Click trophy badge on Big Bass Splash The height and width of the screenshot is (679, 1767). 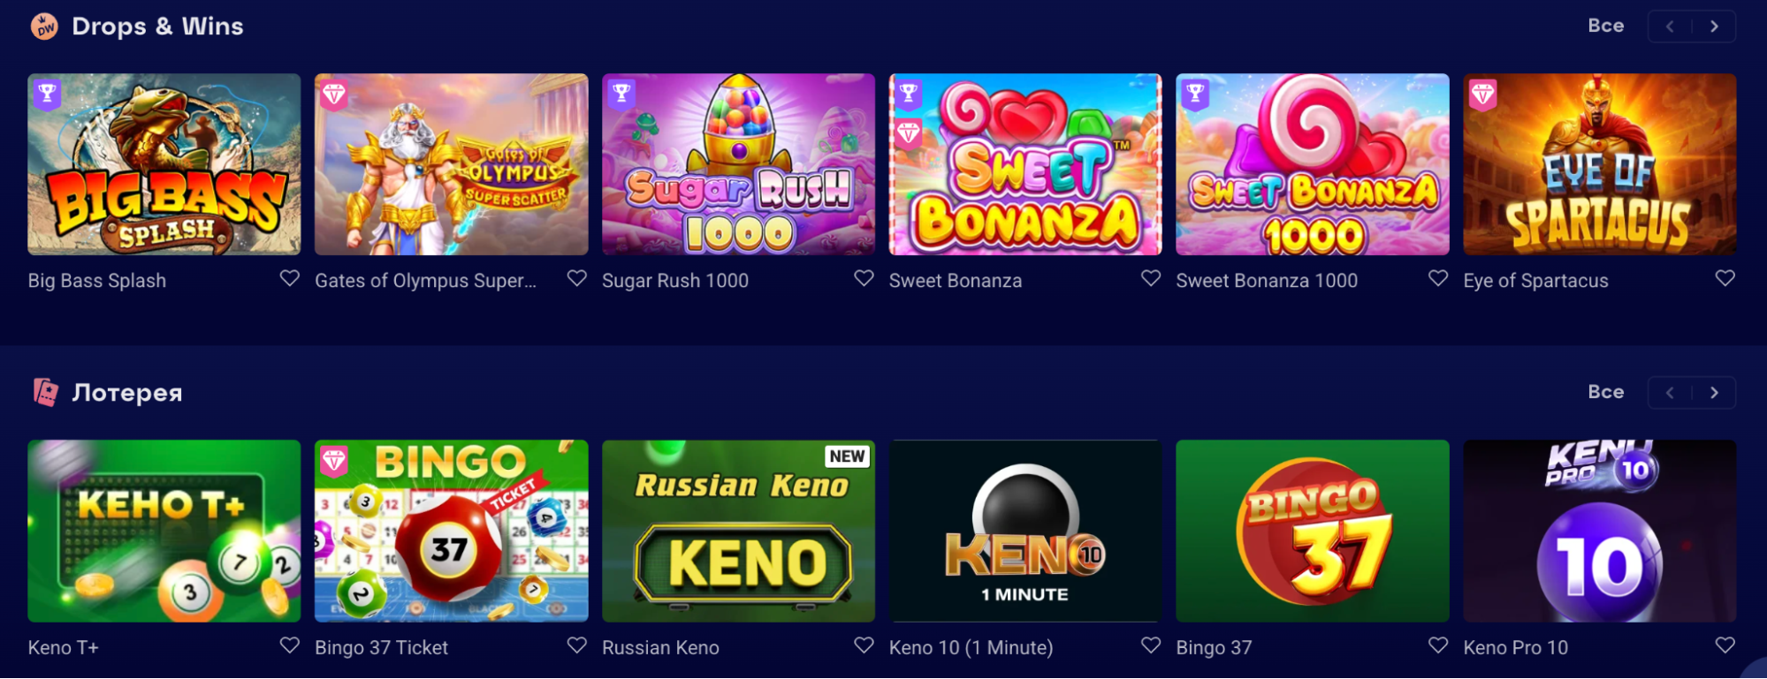tap(48, 93)
